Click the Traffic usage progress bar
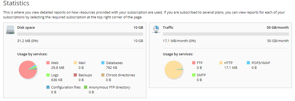The width and height of the screenshot is (295, 101). coord(226,34)
